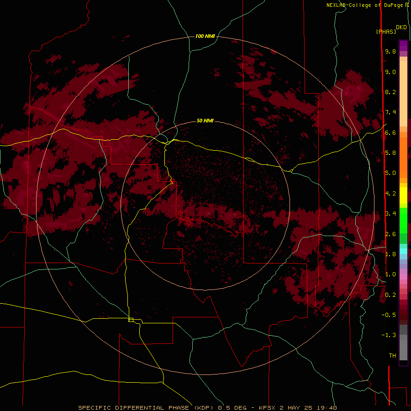Screen dimensions: 411x411
Task: Click the 4.2 scale value
Action: tap(390, 194)
